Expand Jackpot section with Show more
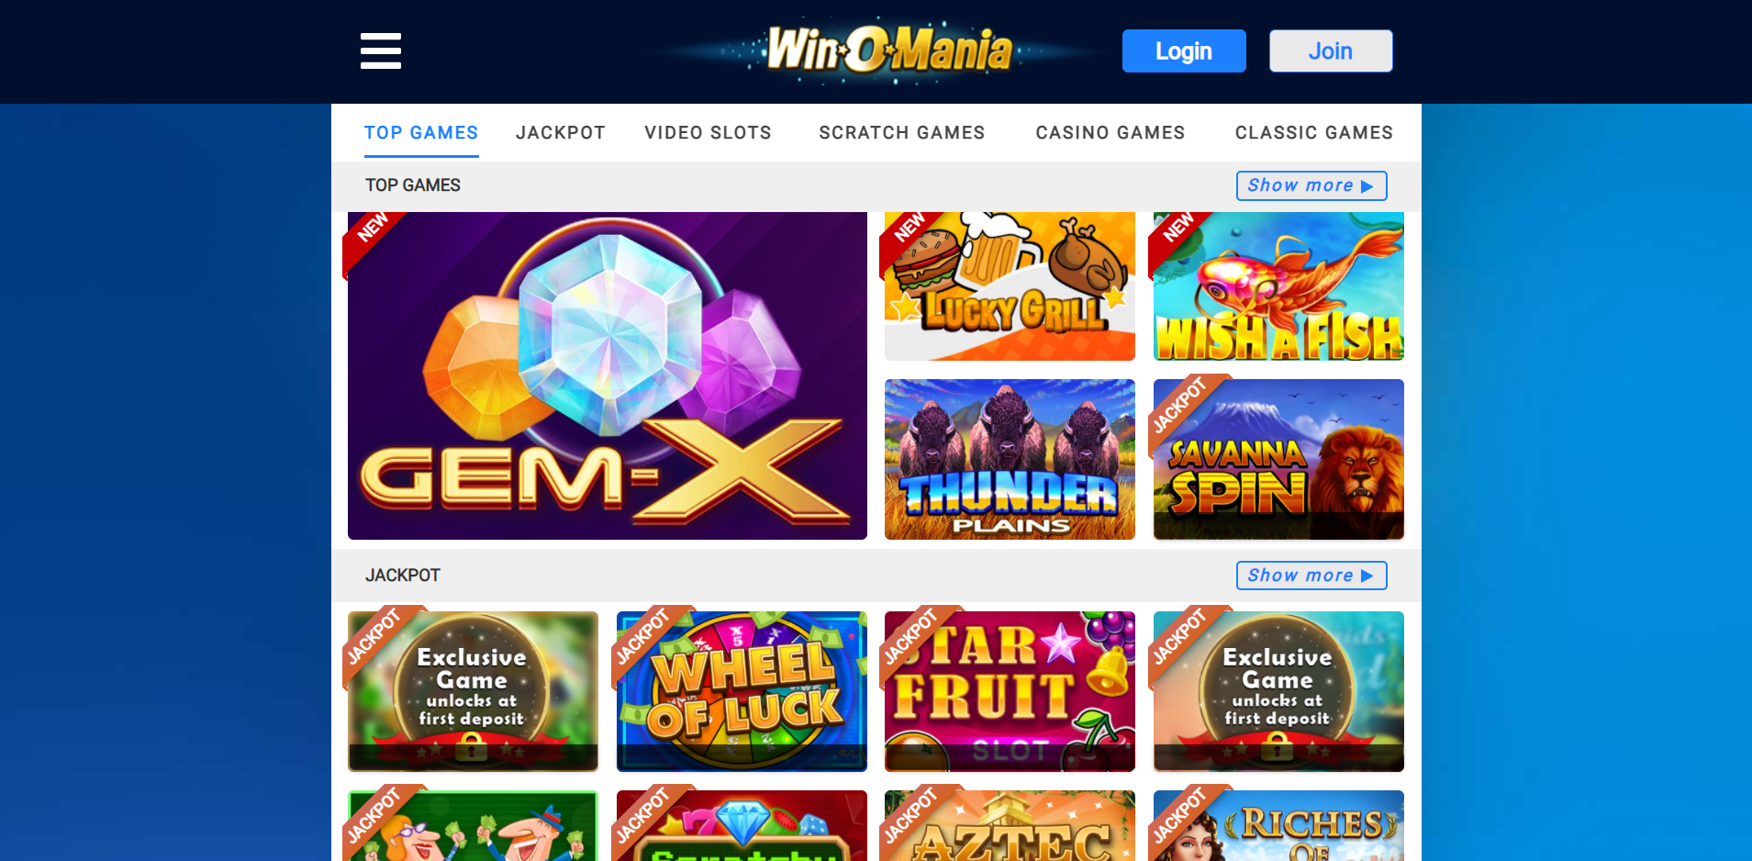1752x861 pixels. 1311,576
